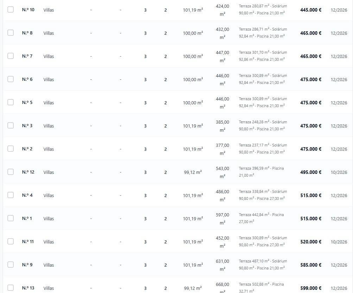
Task: Enable the checkbox beside N.º 6
Action: pos(11,79)
